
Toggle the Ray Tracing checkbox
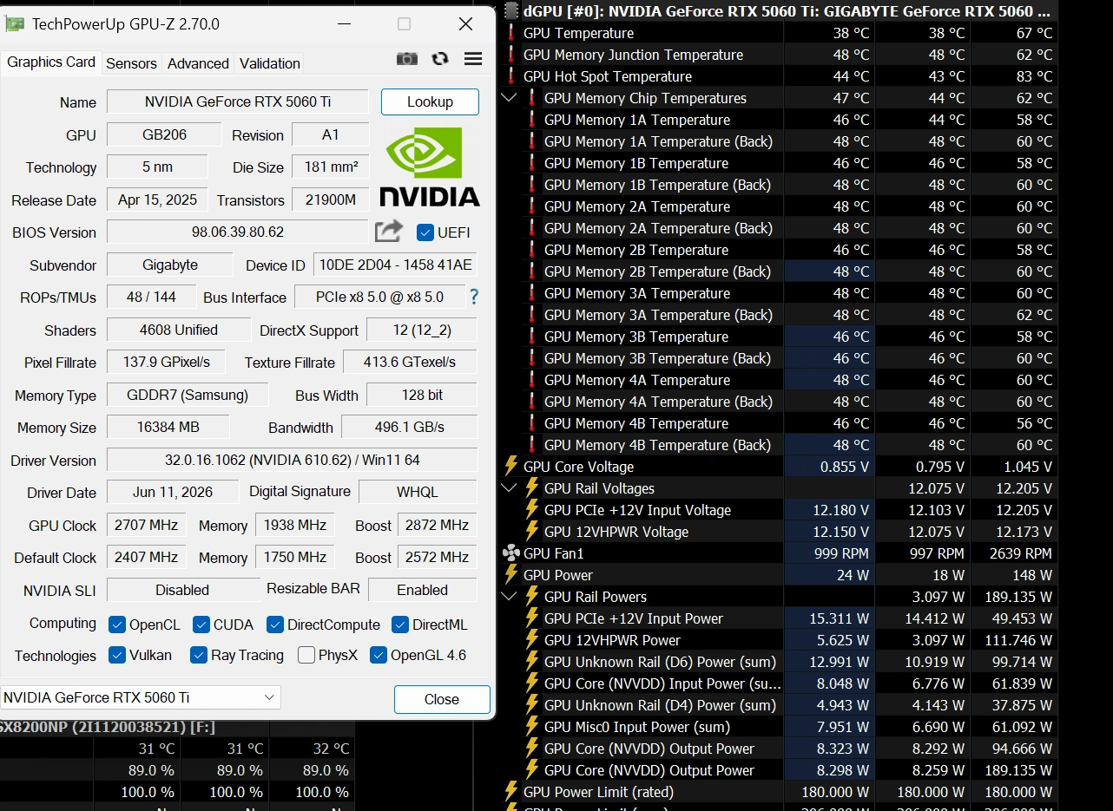tap(199, 655)
